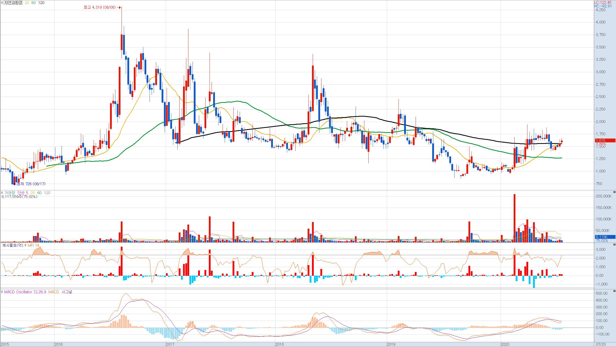Close the cash flow (캐시플로) indicator pane

pyautogui.click(x=614, y=245)
